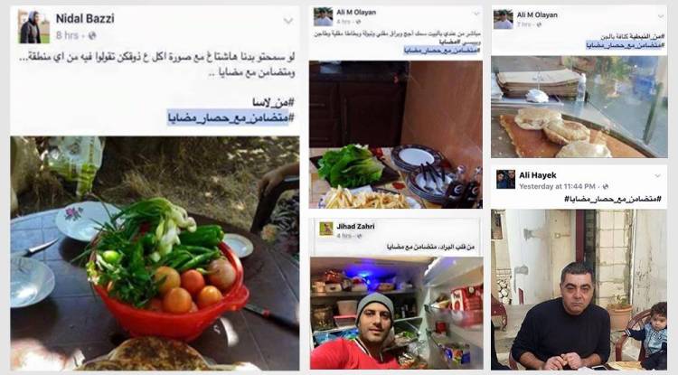The height and width of the screenshot is (375, 678).
Task: Open the red vegetable bowl photo
Action: (155, 253)
